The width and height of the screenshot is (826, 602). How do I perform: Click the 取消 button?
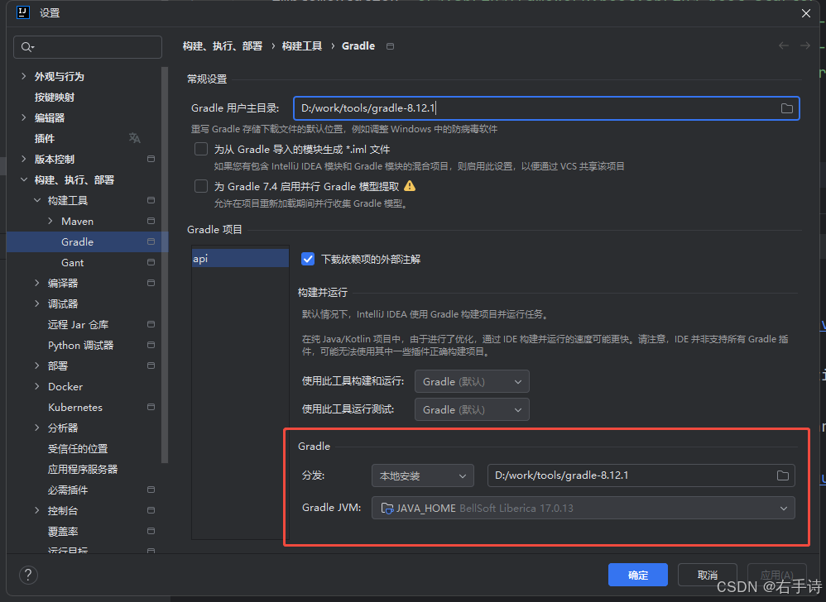coord(707,575)
